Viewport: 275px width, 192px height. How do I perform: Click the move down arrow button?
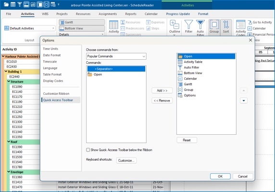pos(244,101)
